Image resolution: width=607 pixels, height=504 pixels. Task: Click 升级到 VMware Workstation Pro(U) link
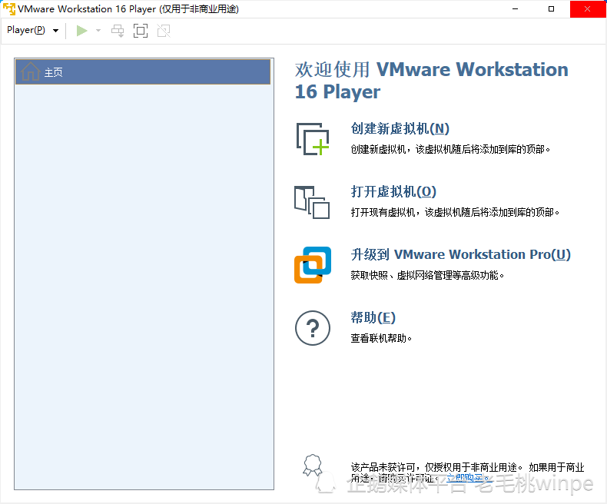pyautogui.click(x=461, y=255)
